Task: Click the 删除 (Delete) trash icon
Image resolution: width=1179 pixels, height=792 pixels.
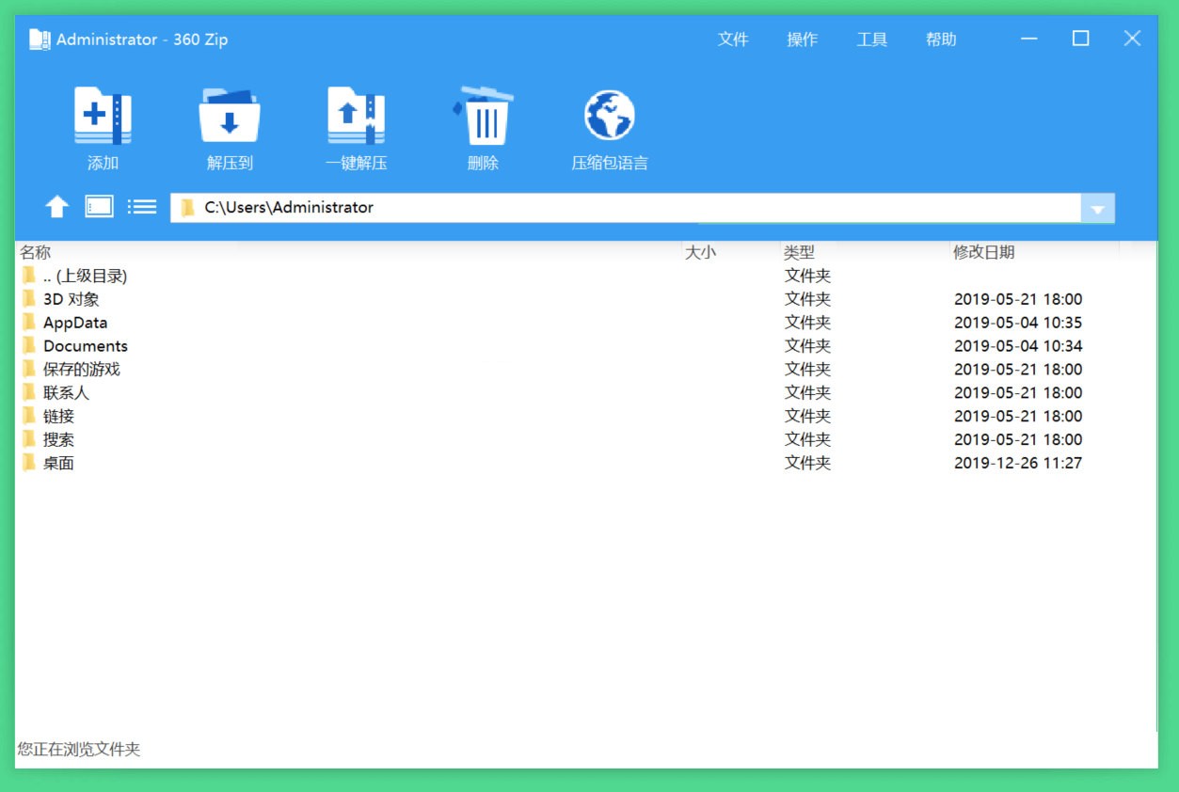Action: 483,115
